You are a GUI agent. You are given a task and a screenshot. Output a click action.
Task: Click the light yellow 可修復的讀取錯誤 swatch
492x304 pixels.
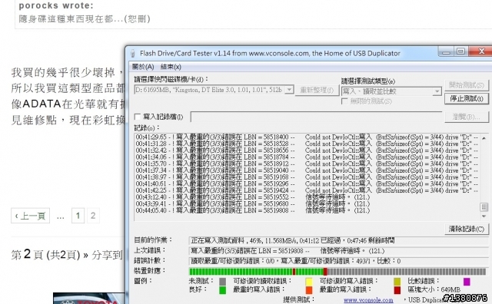[x=309, y=282]
